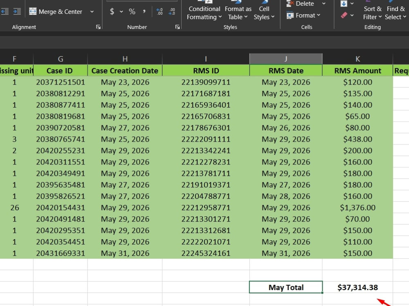409x306 pixels.
Task: Open the Clear options dropdown arrow
Action: coord(352,16)
